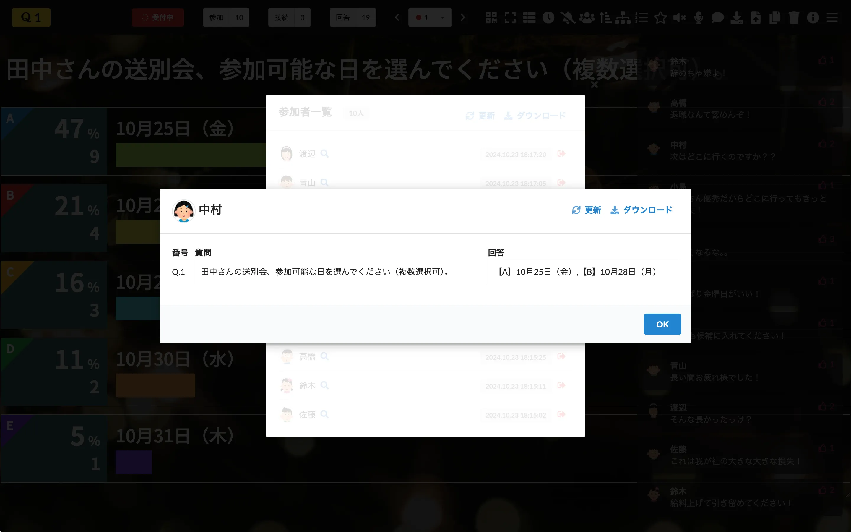This screenshot has width=851, height=532.
Task: Open the timer settings
Action: tap(549, 17)
